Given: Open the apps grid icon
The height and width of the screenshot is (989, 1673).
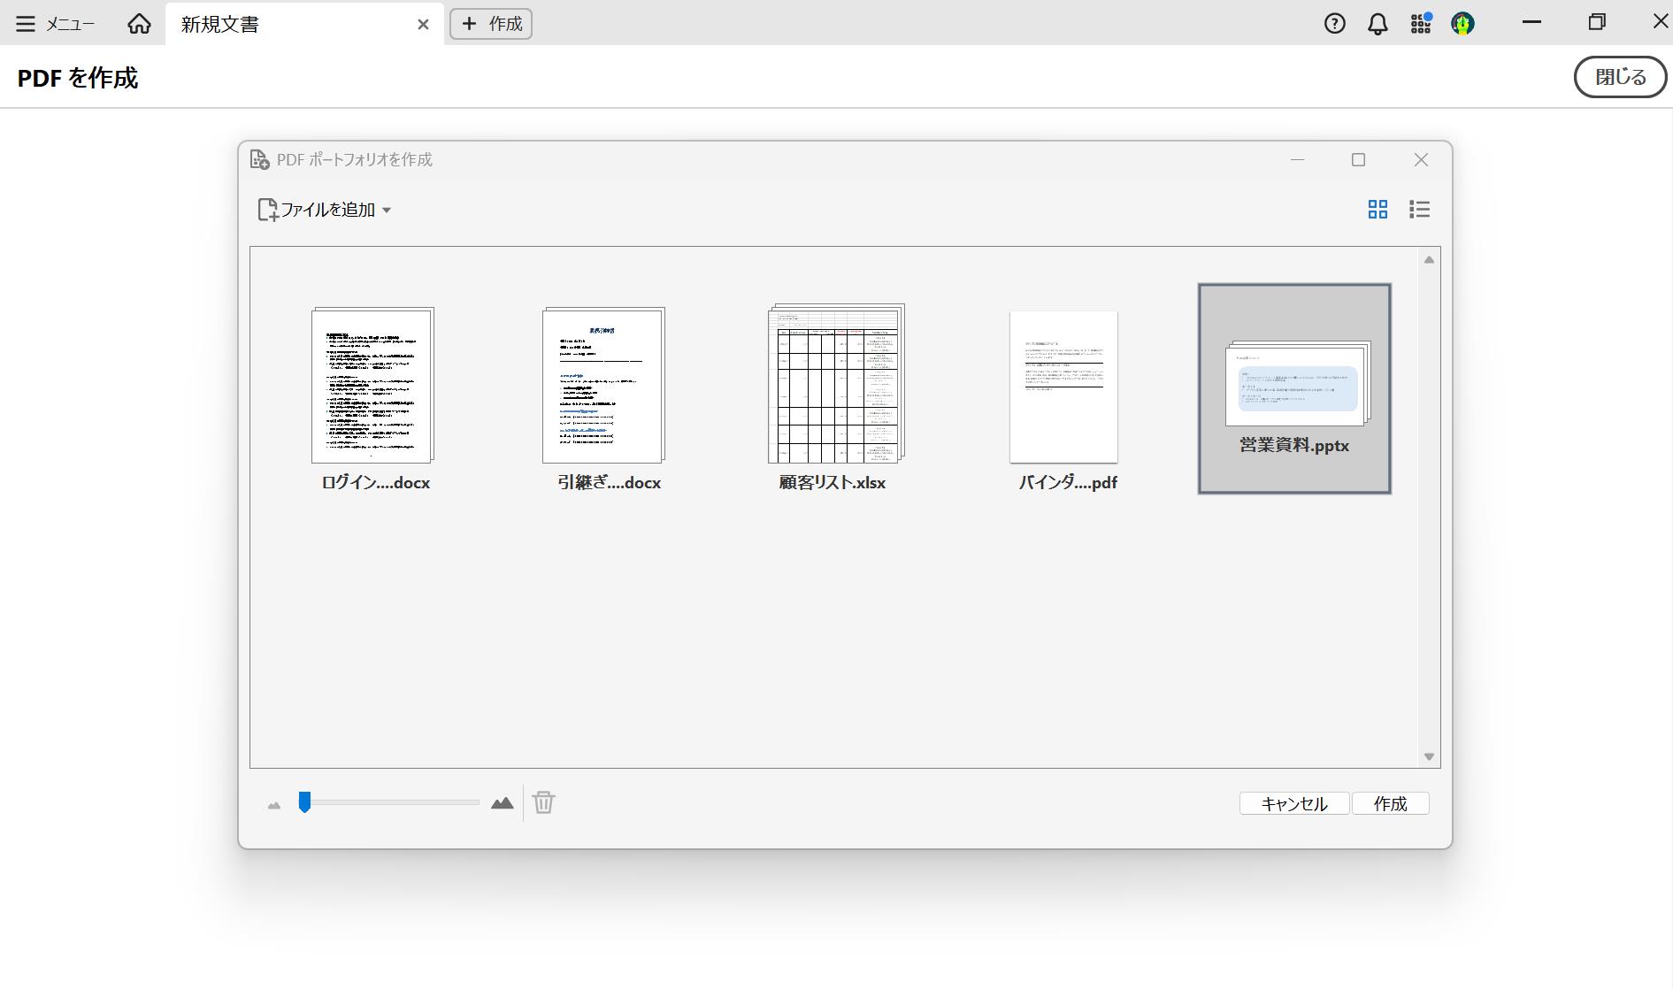Looking at the screenshot, I should [1420, 24].
